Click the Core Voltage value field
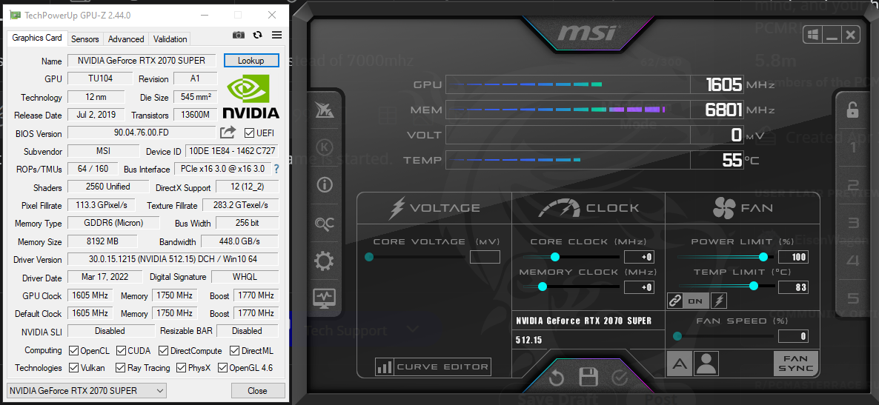 click(x=485, y=257)
